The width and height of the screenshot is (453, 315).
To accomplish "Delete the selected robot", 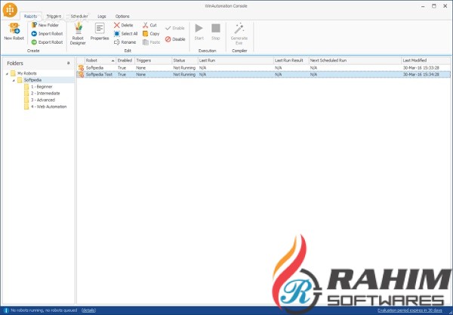I will (123, 25).
